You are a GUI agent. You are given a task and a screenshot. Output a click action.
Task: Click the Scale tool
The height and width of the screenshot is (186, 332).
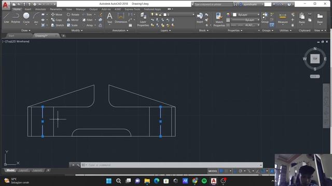(x=72, y=25)
